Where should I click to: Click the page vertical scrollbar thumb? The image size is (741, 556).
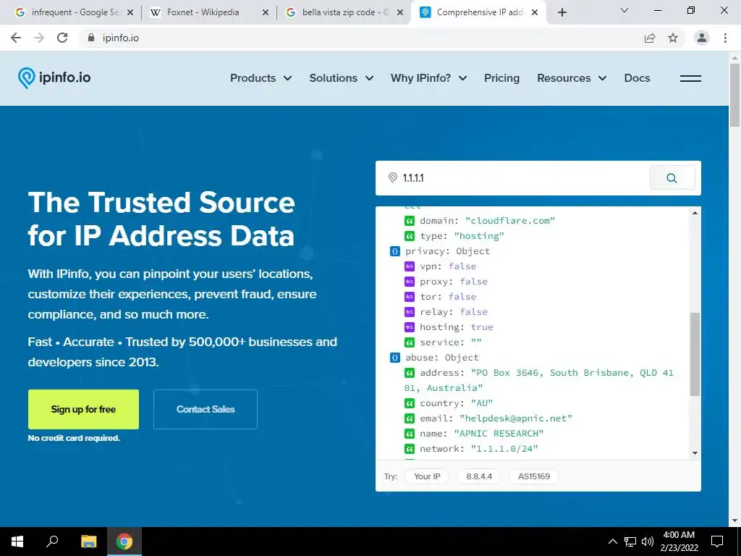(x=734, y=95)
